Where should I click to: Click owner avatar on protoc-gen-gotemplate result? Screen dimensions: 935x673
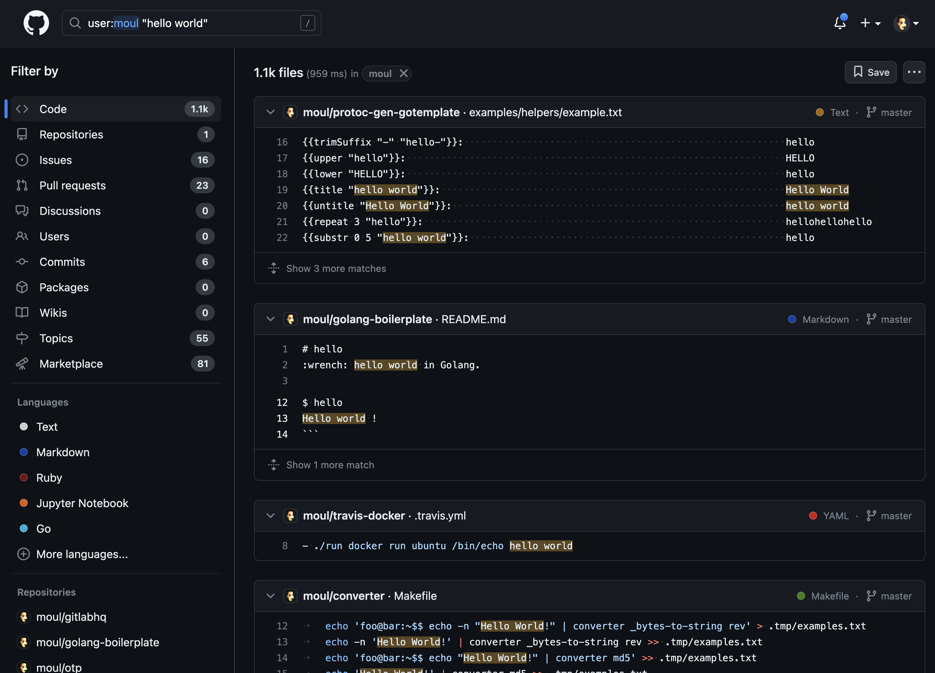point(290,112)
